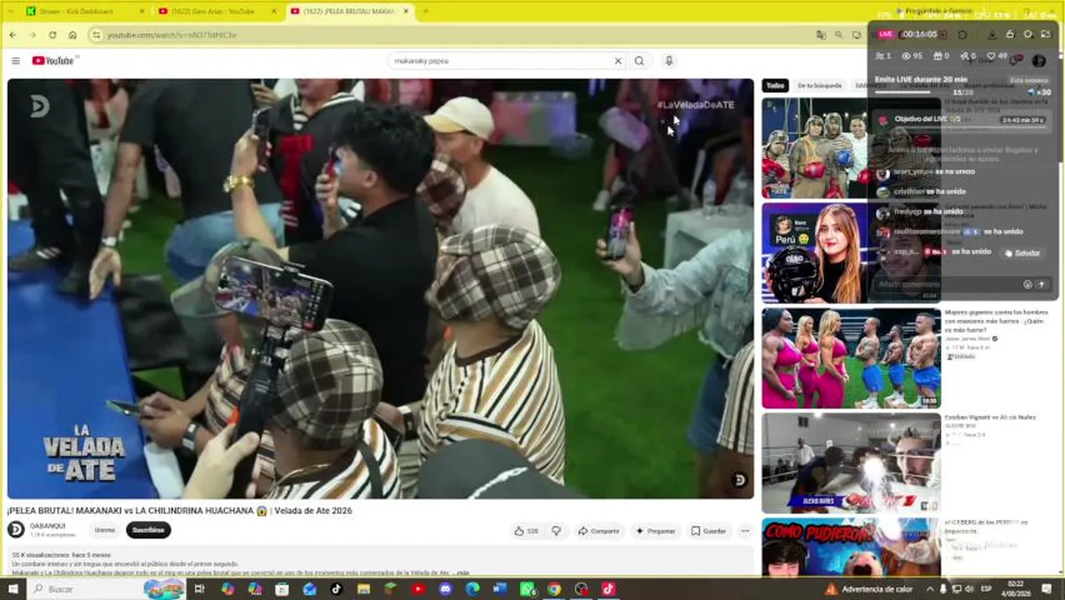This screenshot has height=600, width=1065.
Task: Open the Perú girl thumbnail video
Action: pos(851,252)
